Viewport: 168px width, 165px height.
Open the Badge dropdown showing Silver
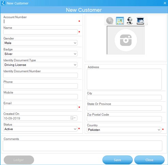40,54
